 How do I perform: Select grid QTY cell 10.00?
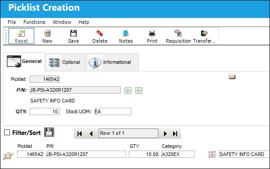click(x=144, y=154)
